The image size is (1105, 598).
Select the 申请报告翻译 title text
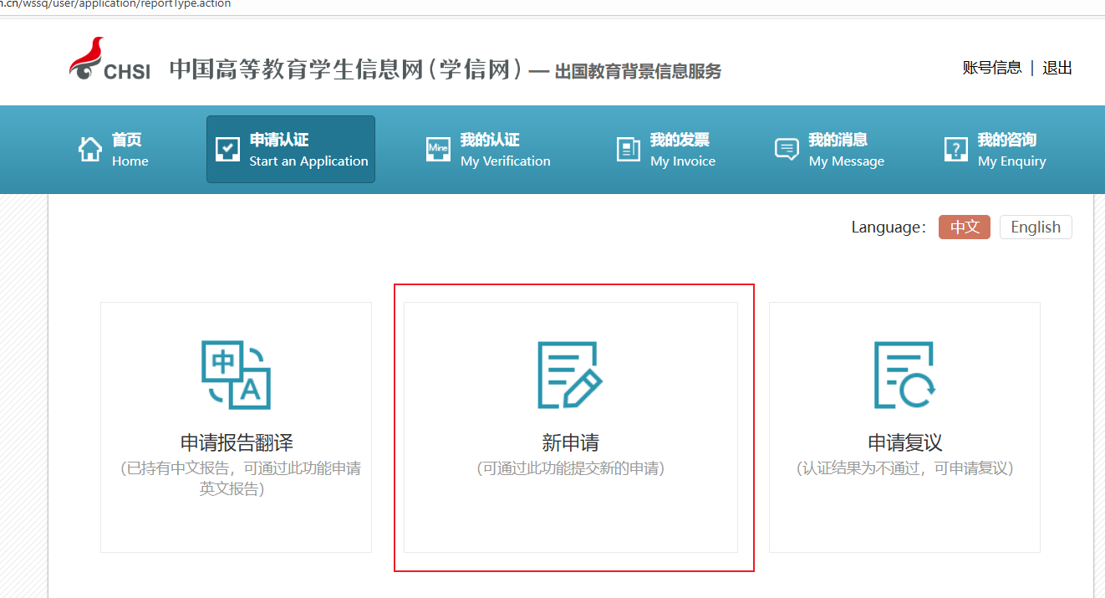(237, 442)
